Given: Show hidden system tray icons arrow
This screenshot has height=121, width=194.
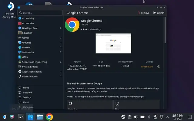Looking at the screenshot, I should (x=168, y=117).
